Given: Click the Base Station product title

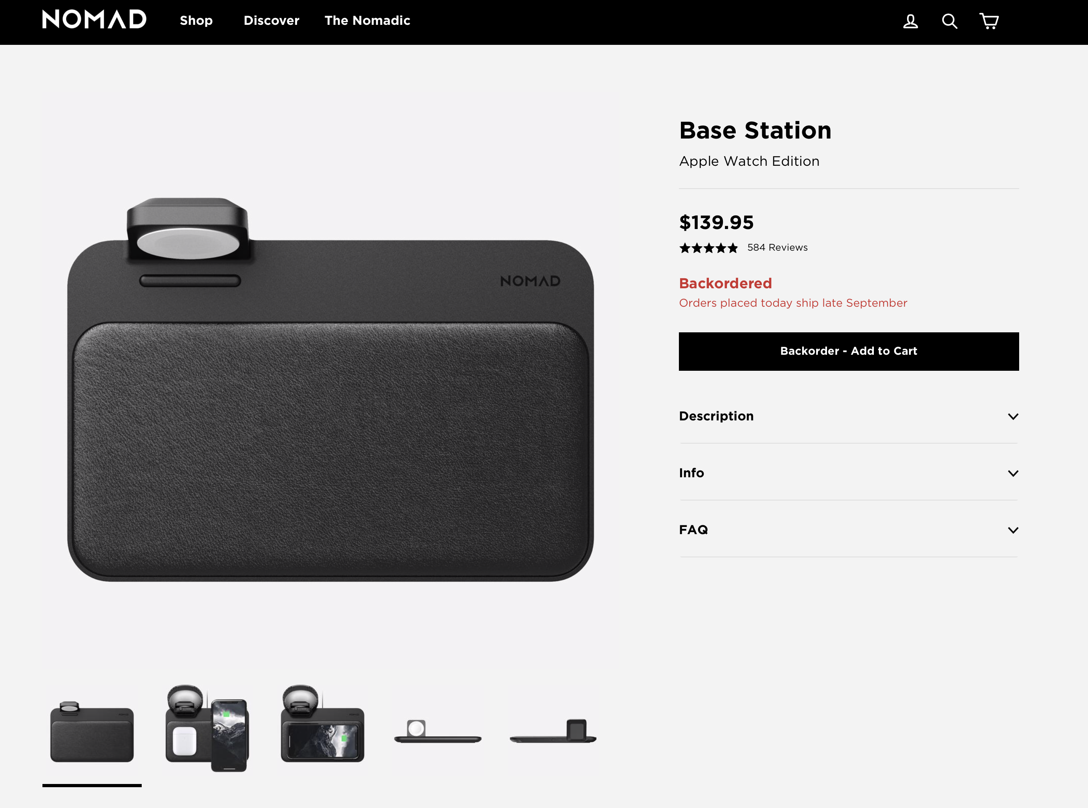Looking at the screenshot, I should click(755, 131).
